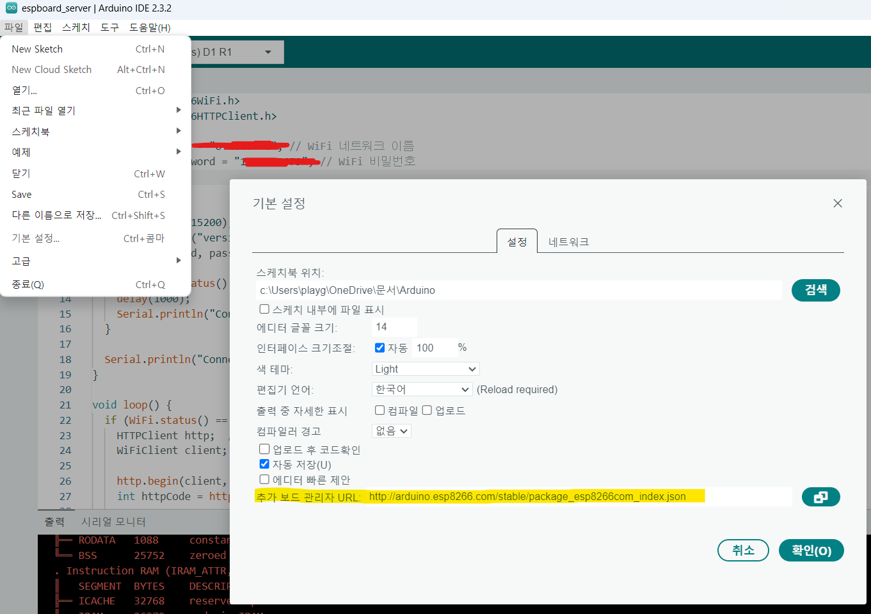Open the 색 테마 Light dropdown
Viewport: 871px width, 614px height.
[x=426, y=369]
